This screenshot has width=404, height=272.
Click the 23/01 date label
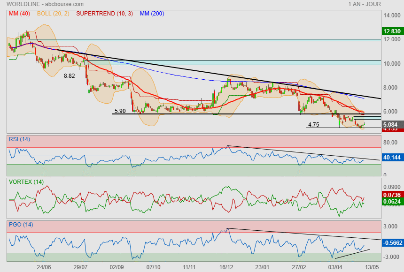262,267
